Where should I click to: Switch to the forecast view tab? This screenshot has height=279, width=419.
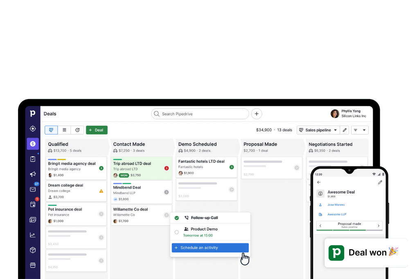77,130
